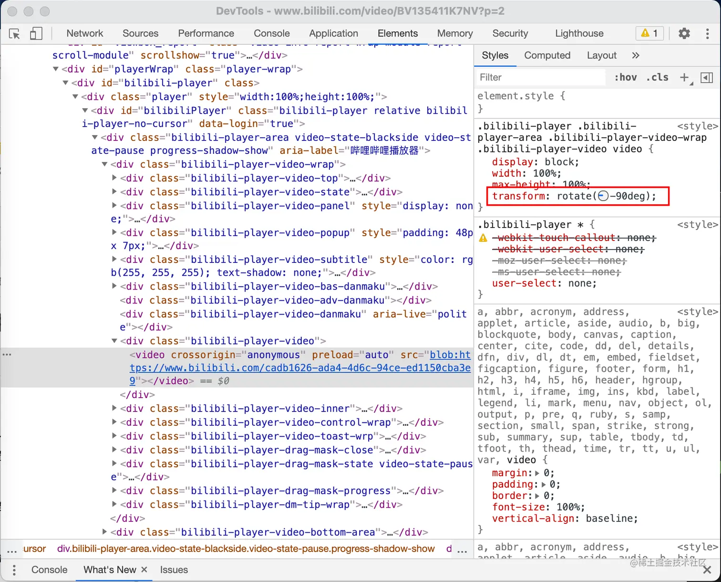The image size is (721, 582).
Task: Toggle the device toolbar icon
Action: (x=36, y=33)
